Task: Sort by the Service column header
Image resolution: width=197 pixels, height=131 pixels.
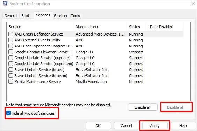Action: click(x=40, y=27)
